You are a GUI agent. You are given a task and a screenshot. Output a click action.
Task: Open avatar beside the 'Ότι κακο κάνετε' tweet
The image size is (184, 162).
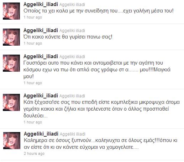point(11,37)
